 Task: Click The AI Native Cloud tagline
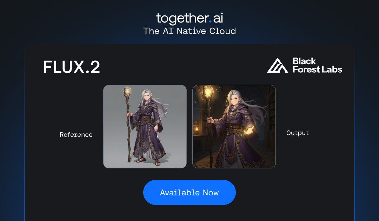pos(189,31)
